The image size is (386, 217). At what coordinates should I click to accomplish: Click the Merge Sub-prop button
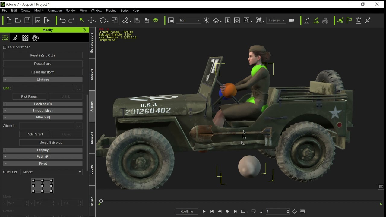51,143
